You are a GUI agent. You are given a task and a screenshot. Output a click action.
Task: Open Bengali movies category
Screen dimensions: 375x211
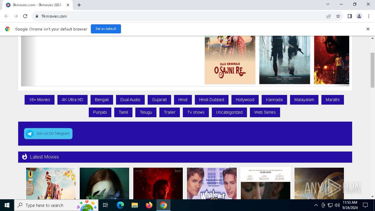pos(102,100)
